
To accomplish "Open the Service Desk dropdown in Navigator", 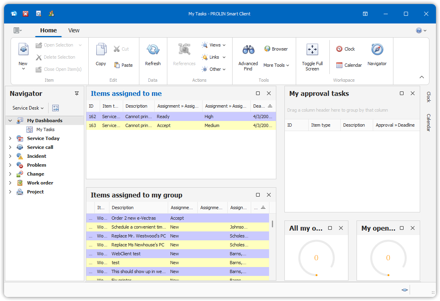I will coord(28,108).
